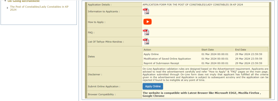Open the FAQ PDF icon

146,32
